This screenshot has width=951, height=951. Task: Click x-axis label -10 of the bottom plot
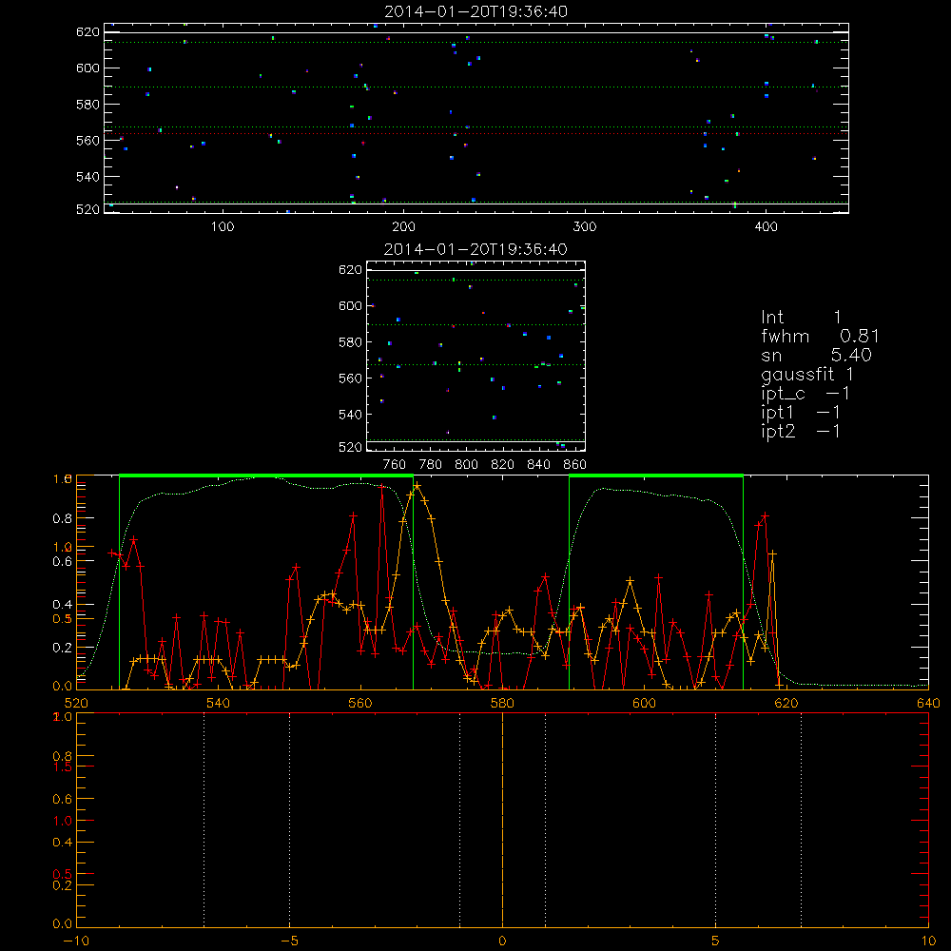76,941
